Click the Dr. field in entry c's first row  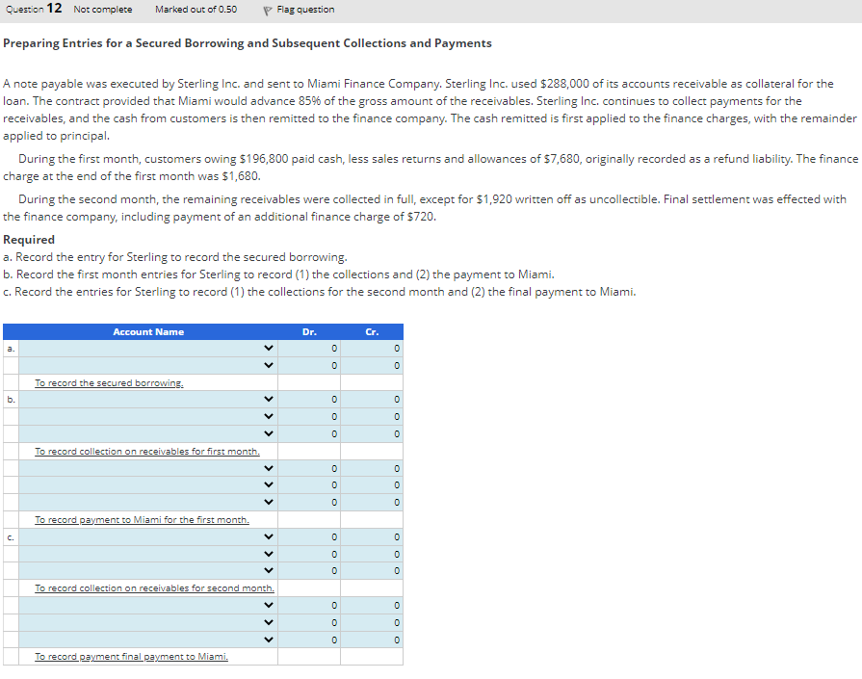pyautogui.click(x=308, y=536)
